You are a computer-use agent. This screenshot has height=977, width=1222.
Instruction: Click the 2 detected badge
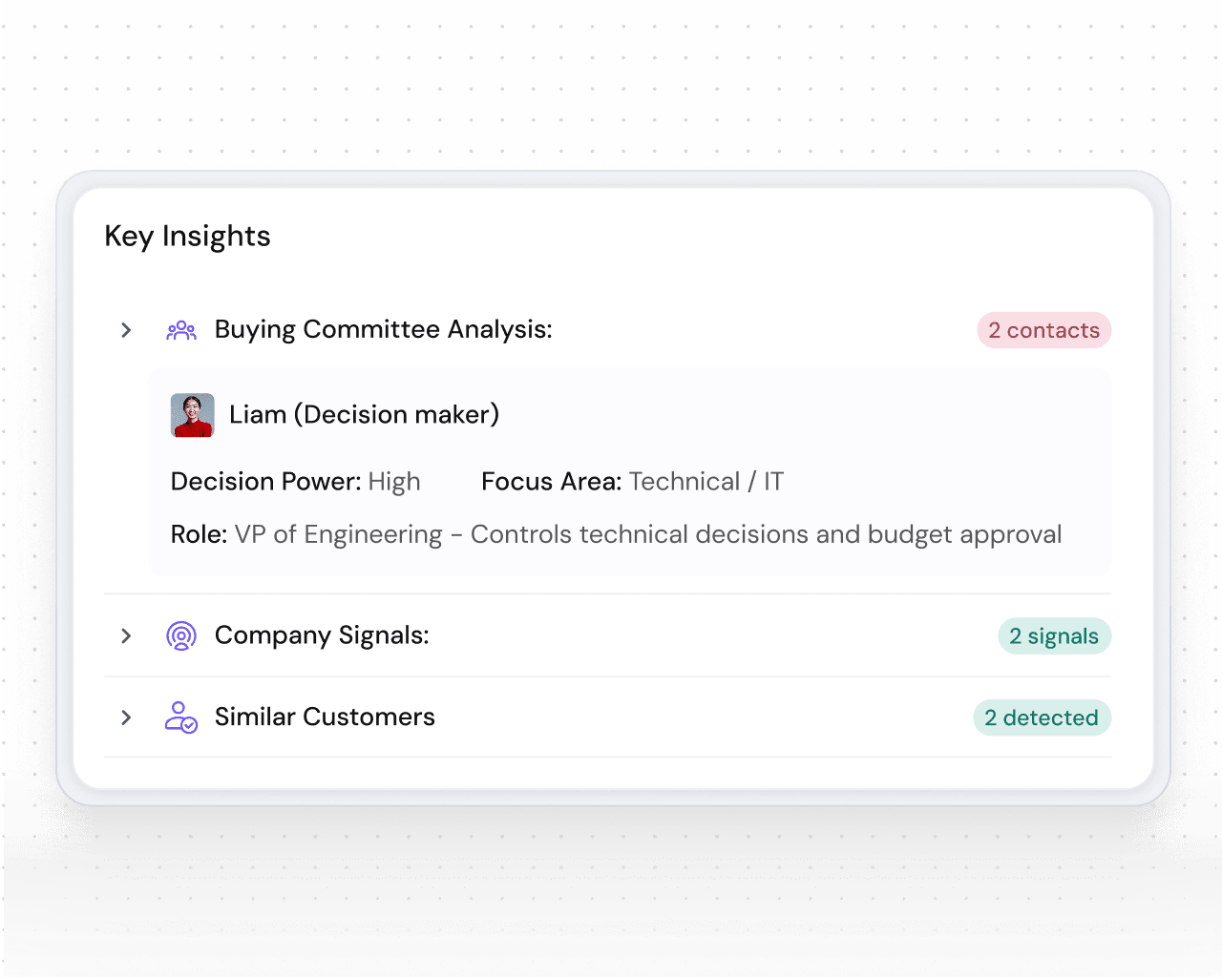point(1042,717)
